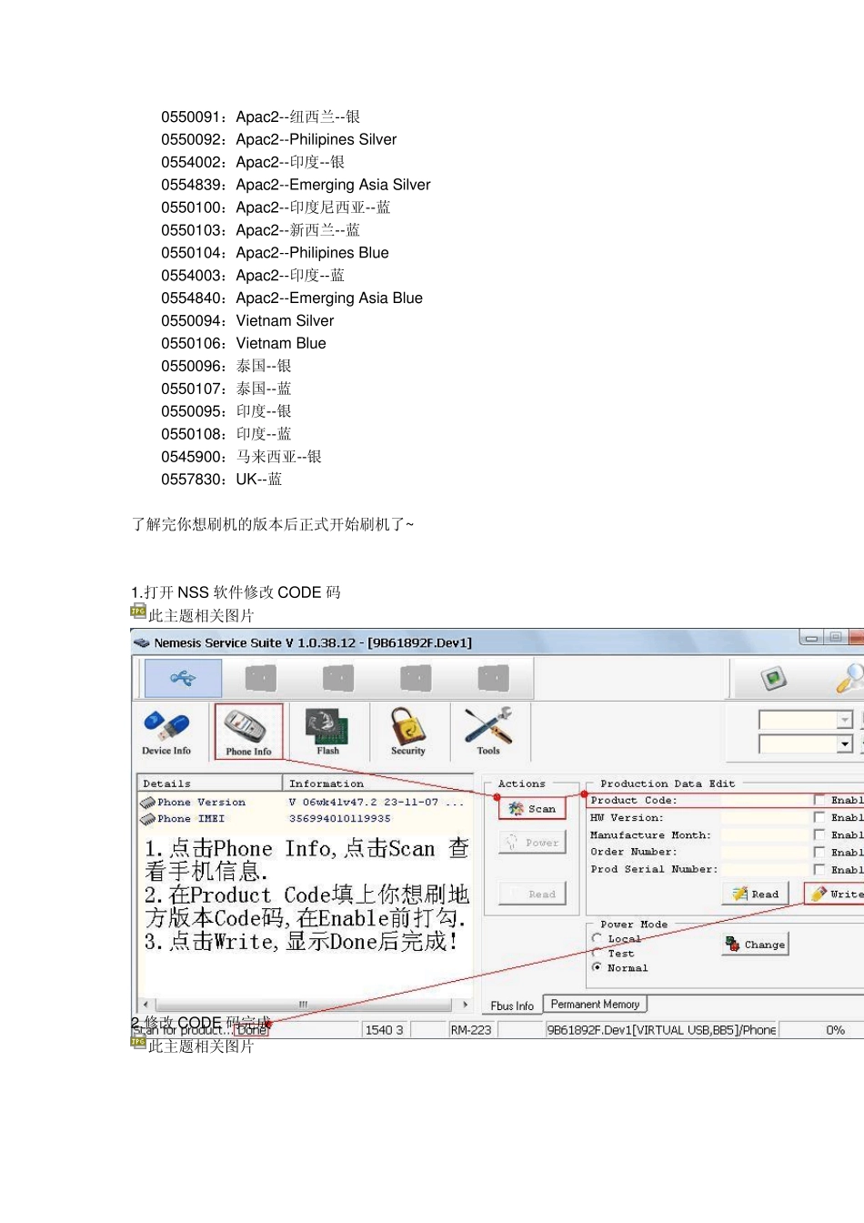Select the Test power mode

pos(597,953)
